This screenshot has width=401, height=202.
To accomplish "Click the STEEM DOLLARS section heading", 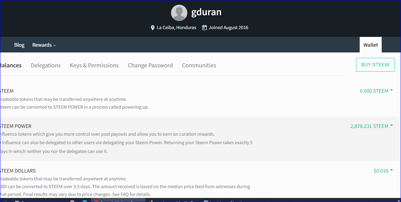I will click(x=18, y=171).
